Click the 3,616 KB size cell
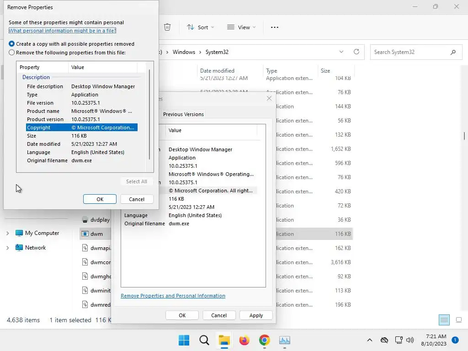Image resolution: width=468 pixels, height=351 pixels. tap(340, 262)
